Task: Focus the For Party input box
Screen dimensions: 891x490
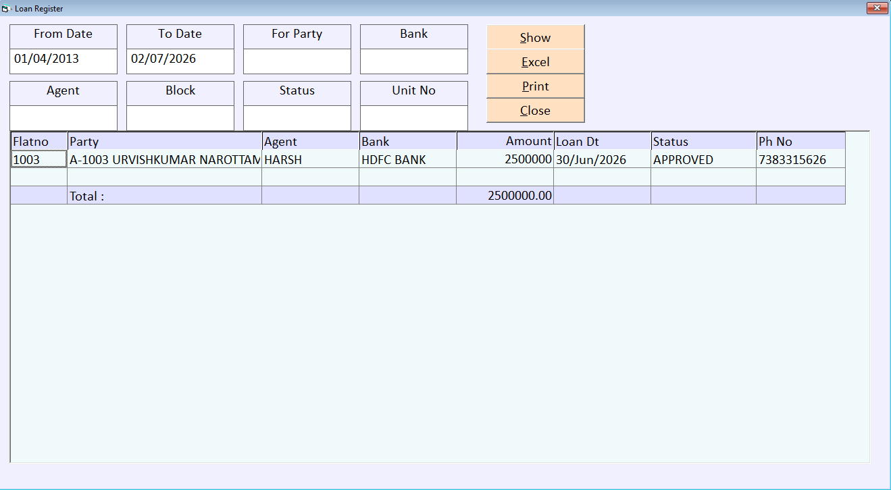Action: pyautogui.click(x=297, y=61)
